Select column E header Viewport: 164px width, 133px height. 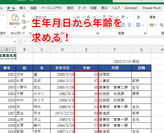86,50
